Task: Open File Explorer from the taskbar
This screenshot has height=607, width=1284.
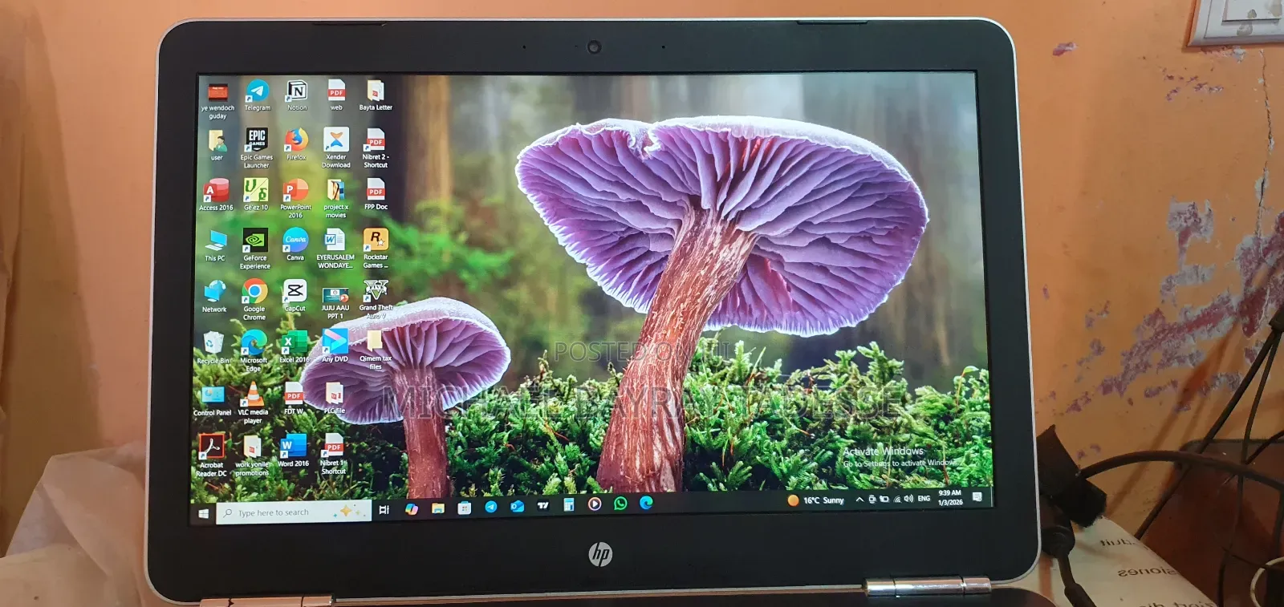Action: (438, 508)
